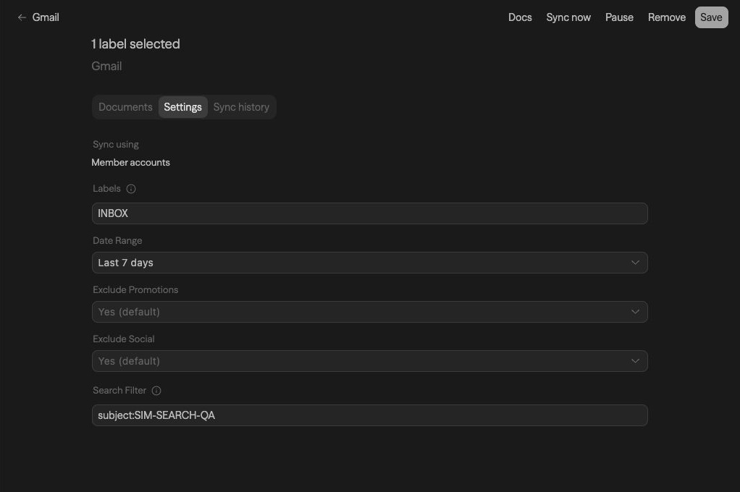The height and width of the screenshot is (492, 740).
Task: Open the Sync history tab
Action: (x=241, y=107)
